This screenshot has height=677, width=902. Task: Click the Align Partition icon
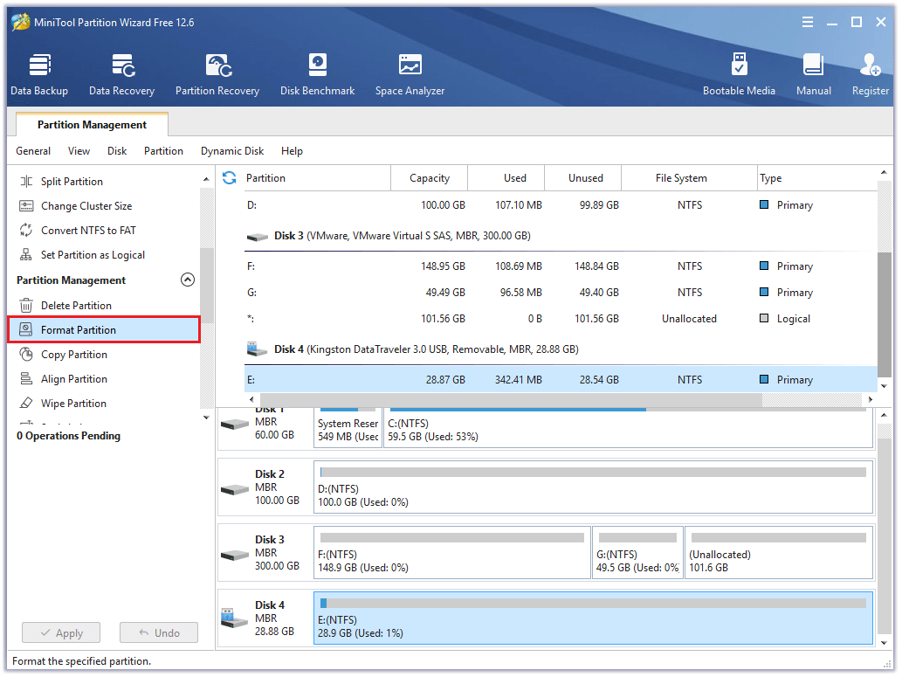coord(26,379)
